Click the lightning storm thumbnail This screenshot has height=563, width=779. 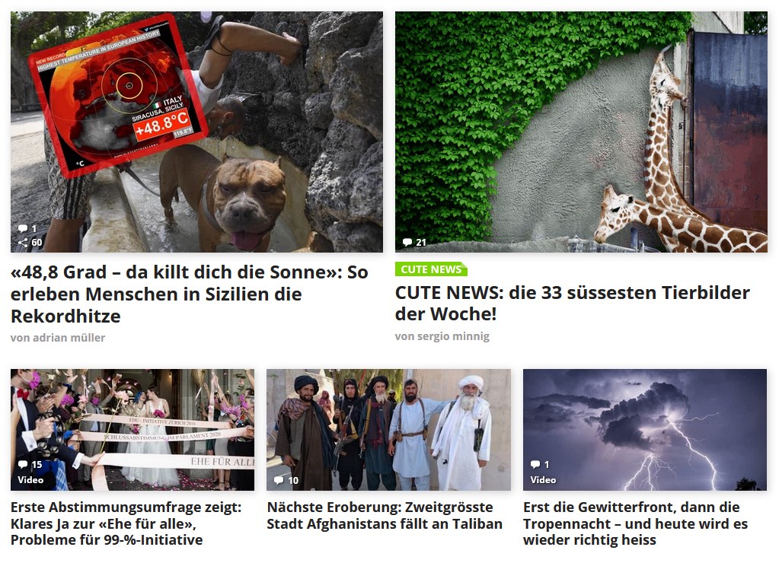(x=645, y=429)
